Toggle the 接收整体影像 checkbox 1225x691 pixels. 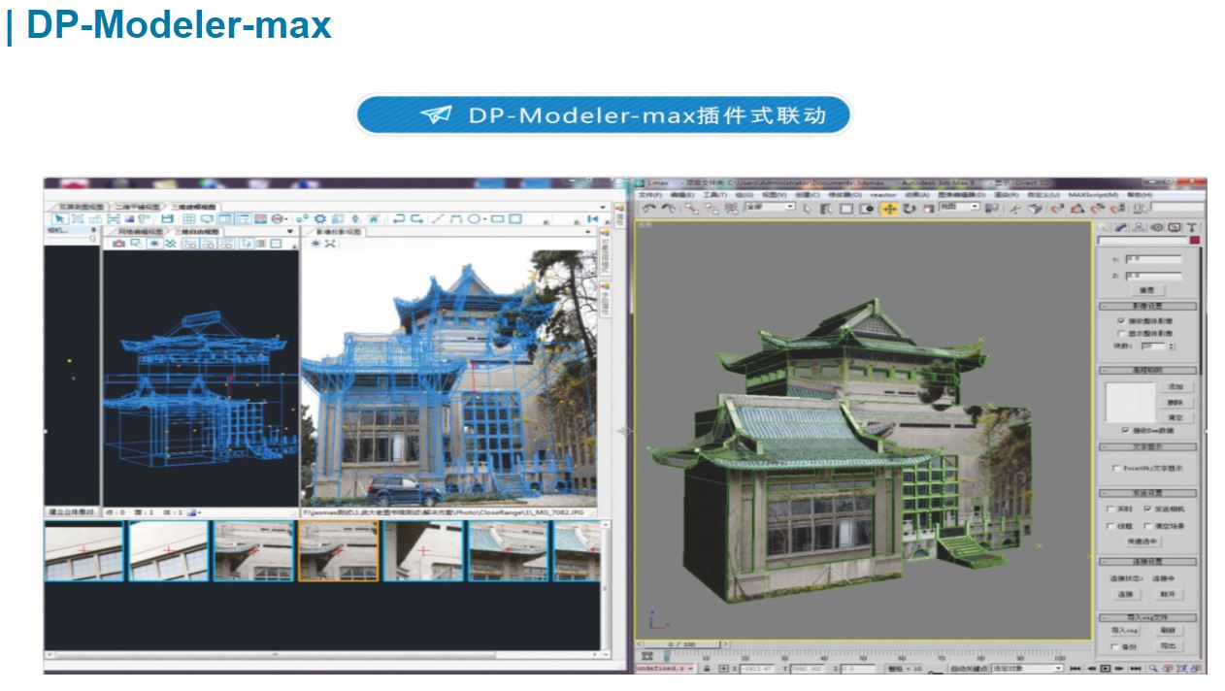1121,320
